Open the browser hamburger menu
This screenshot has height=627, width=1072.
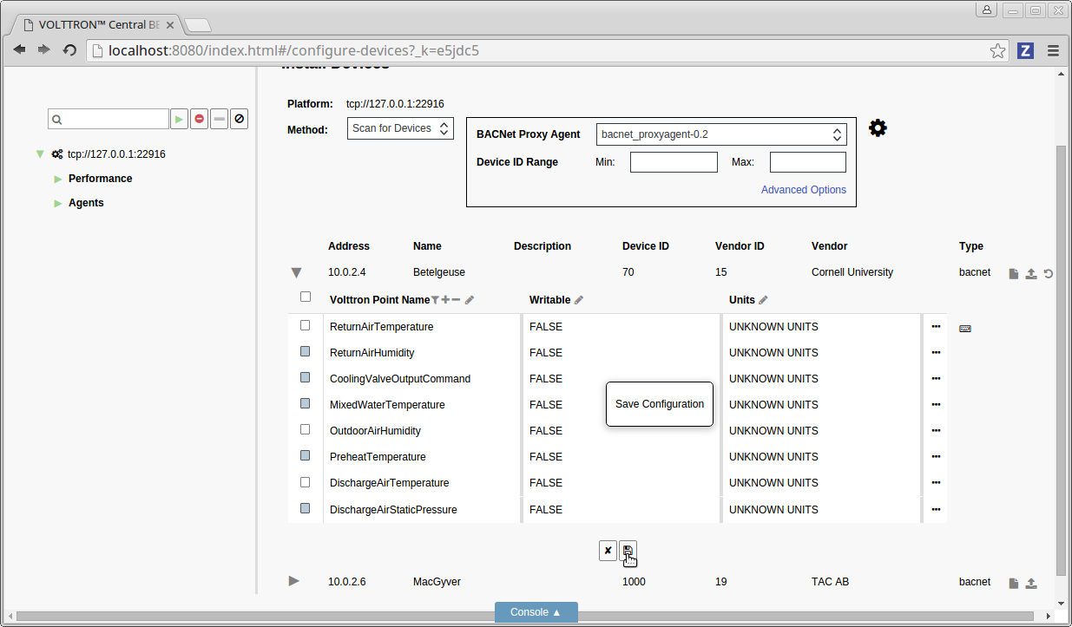(1054, 50)
